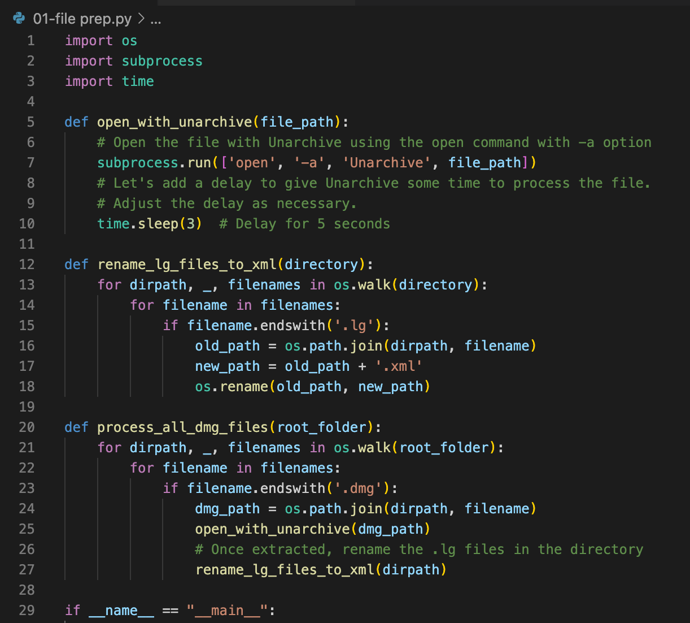Viewport: 690px width, 623px height.
Task: Click the string '.dmg' on line 23
Action: (358, 488)
